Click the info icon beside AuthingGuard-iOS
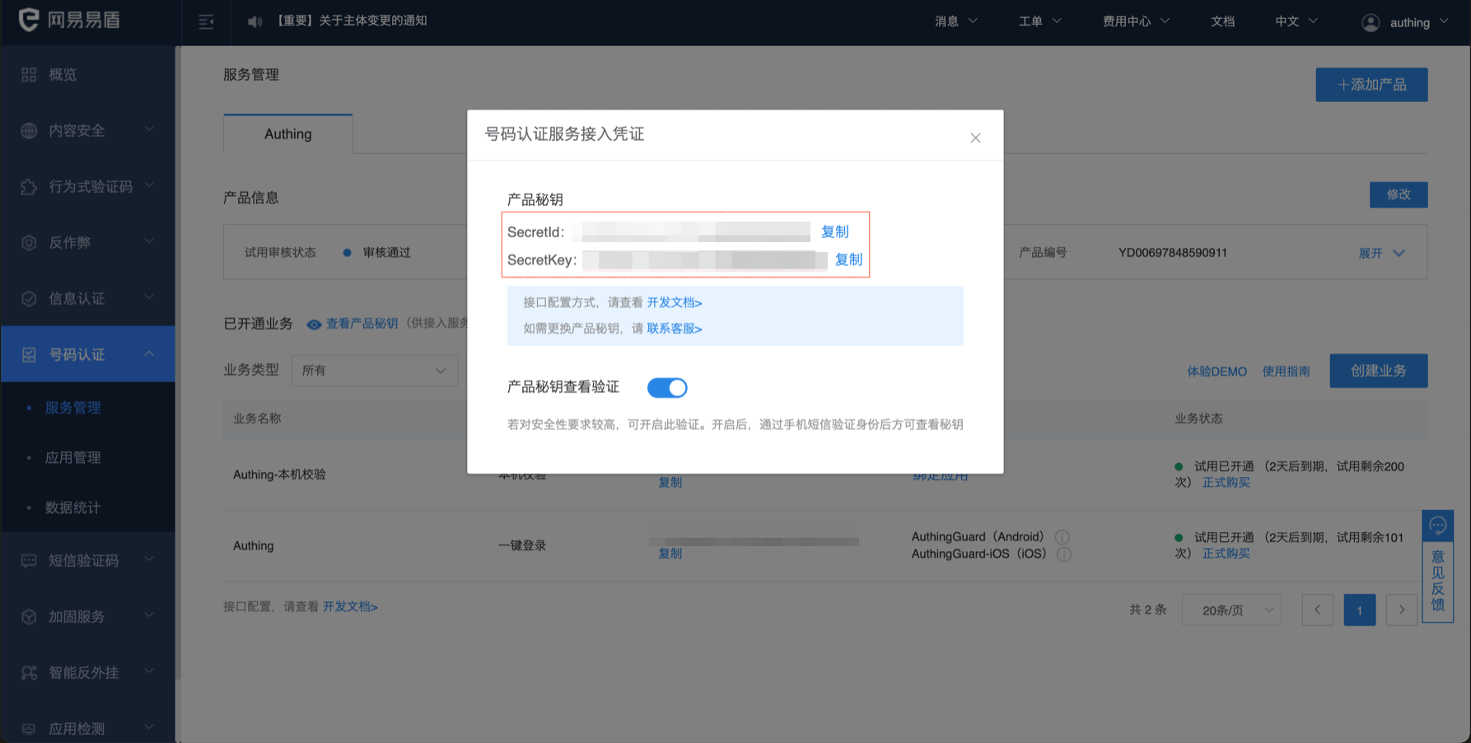1471x743 pixels. 1064,554
